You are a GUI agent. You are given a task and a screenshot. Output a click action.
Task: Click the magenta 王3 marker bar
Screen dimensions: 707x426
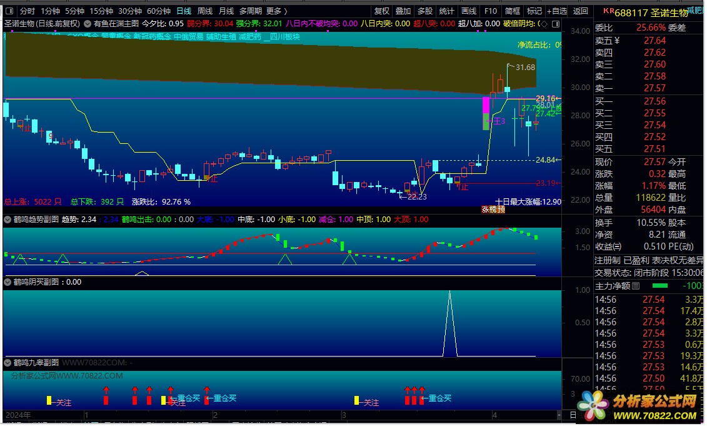(486, 114)
